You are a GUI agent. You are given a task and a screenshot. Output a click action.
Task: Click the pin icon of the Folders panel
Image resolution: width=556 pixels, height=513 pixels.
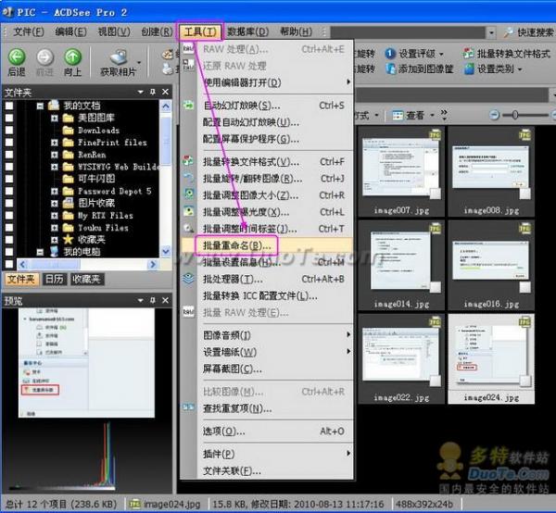pos(153,92)
